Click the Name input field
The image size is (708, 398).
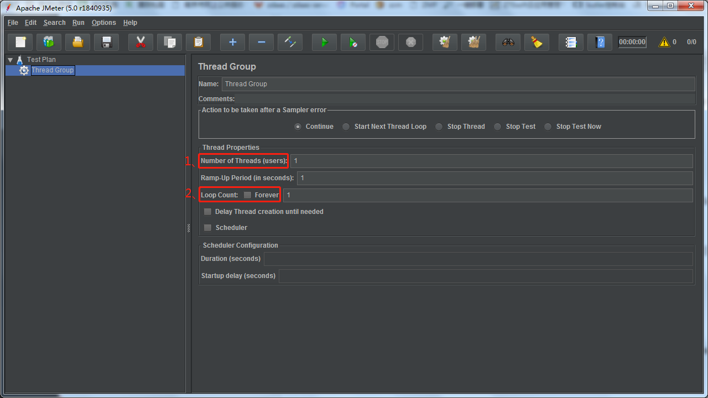459,84
